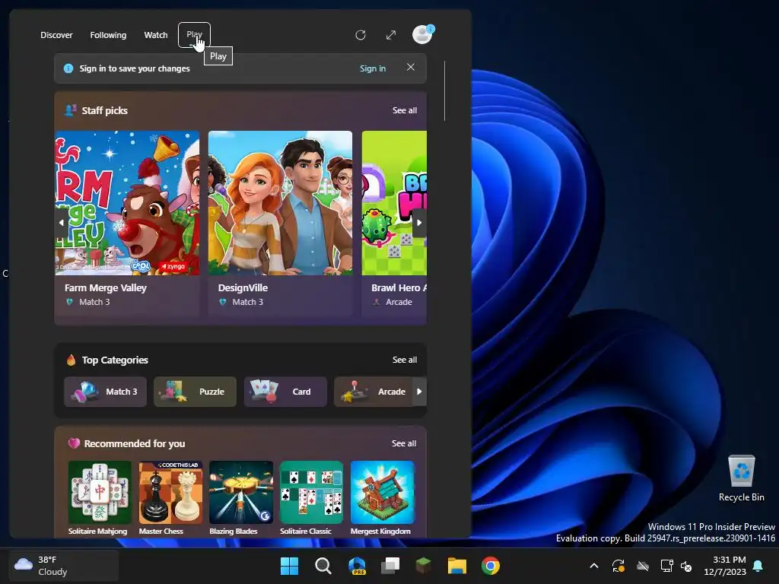Switch to the Following tab
This screenshot has width=779, height=584.
click(x=108, y=35)
